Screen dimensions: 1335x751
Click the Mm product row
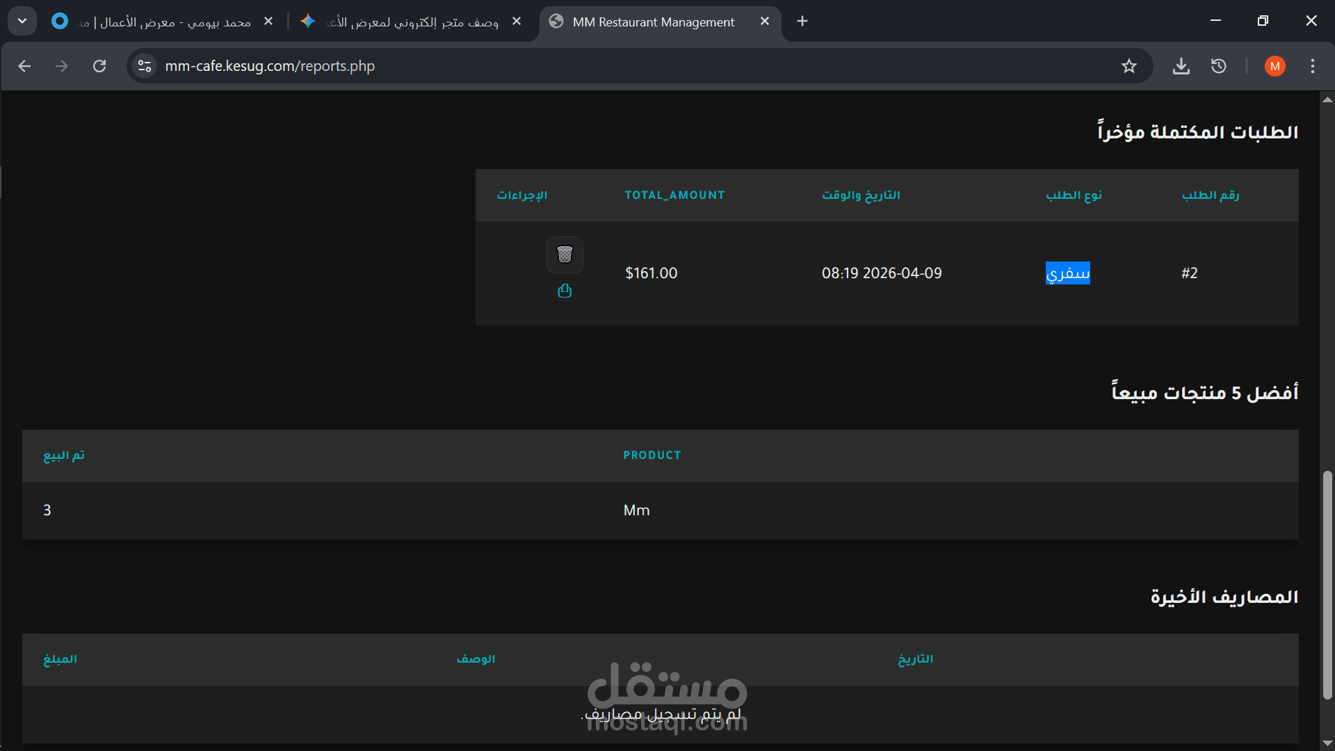point(636,510)
